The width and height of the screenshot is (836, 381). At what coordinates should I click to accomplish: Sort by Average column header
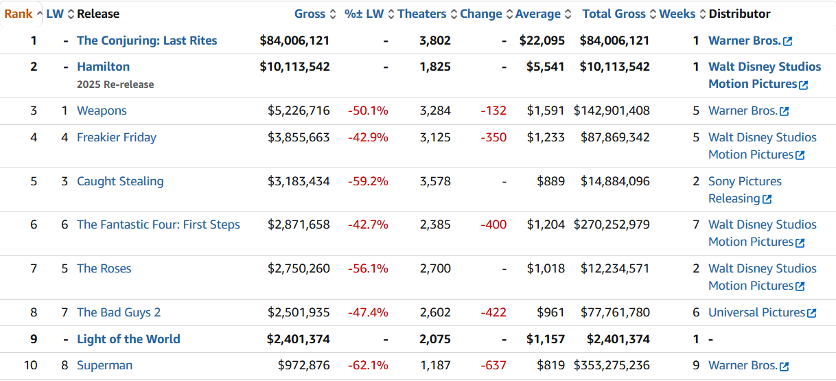click(537, 14)
